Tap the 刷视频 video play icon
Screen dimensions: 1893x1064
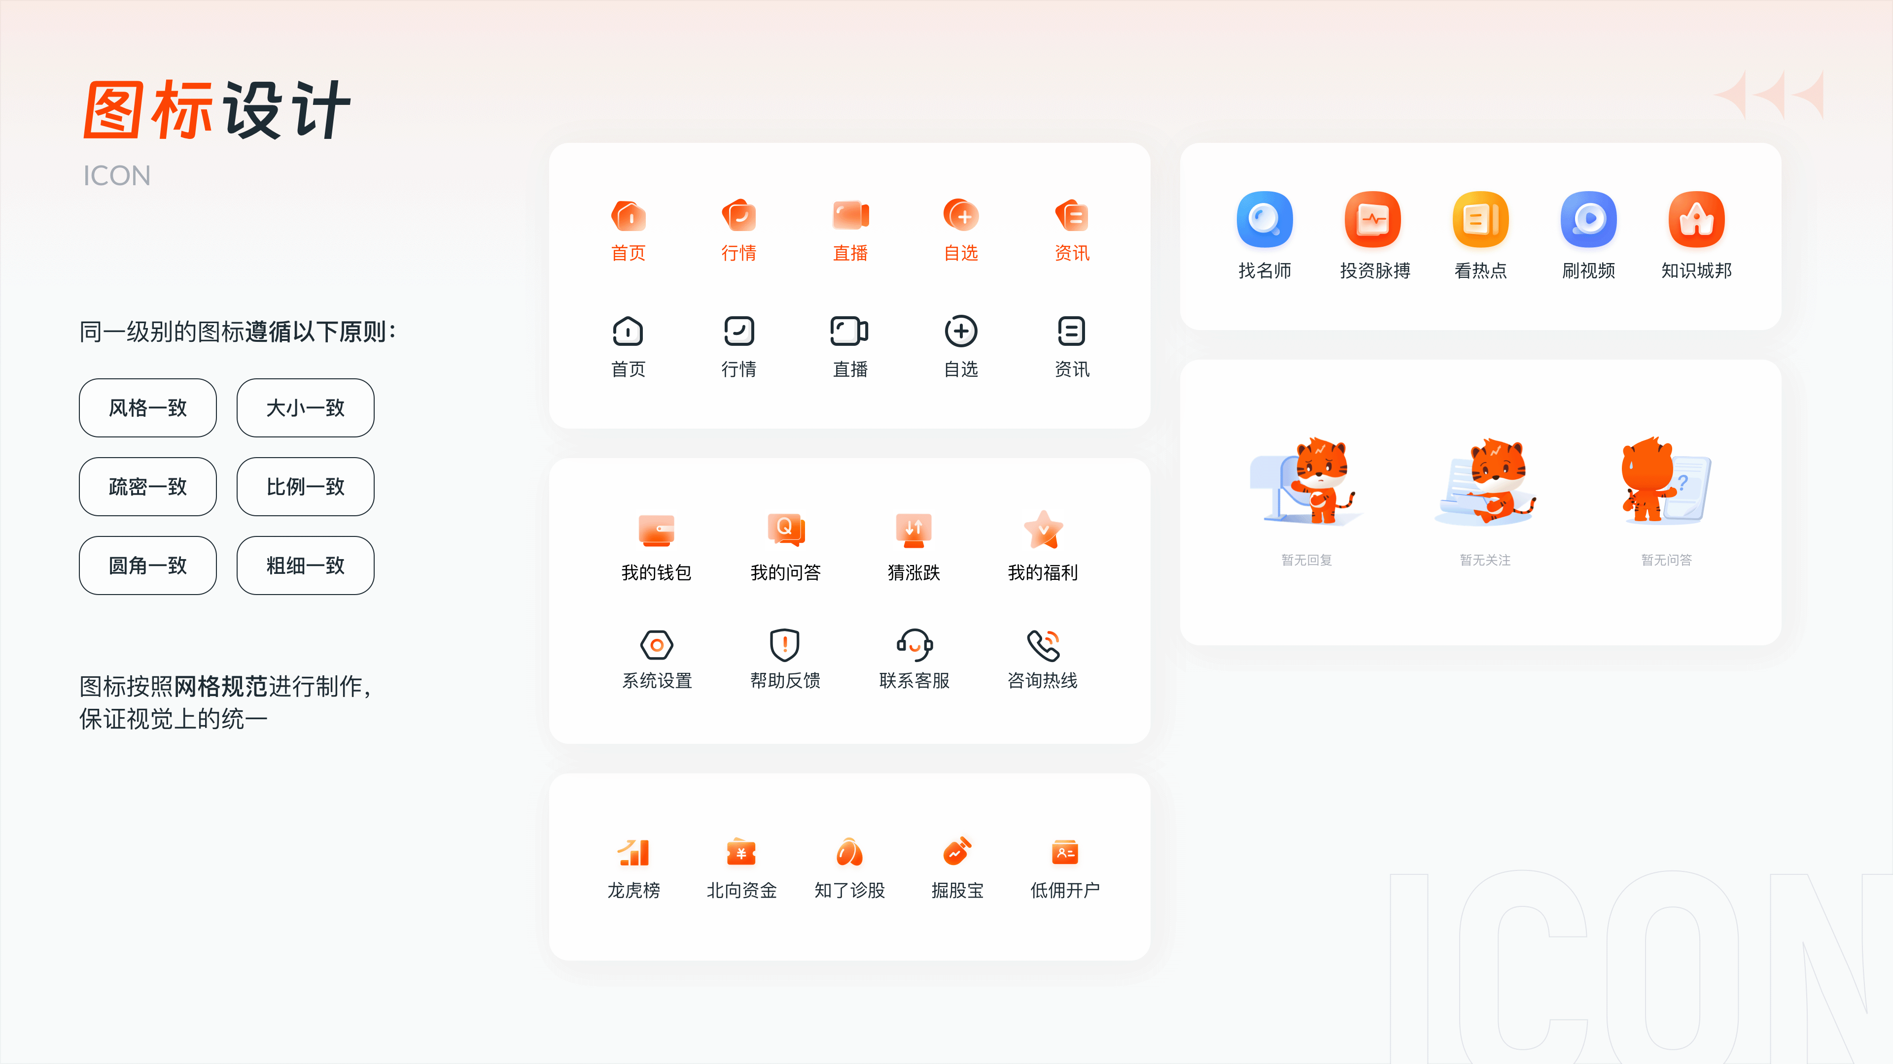click(1588, 220)
